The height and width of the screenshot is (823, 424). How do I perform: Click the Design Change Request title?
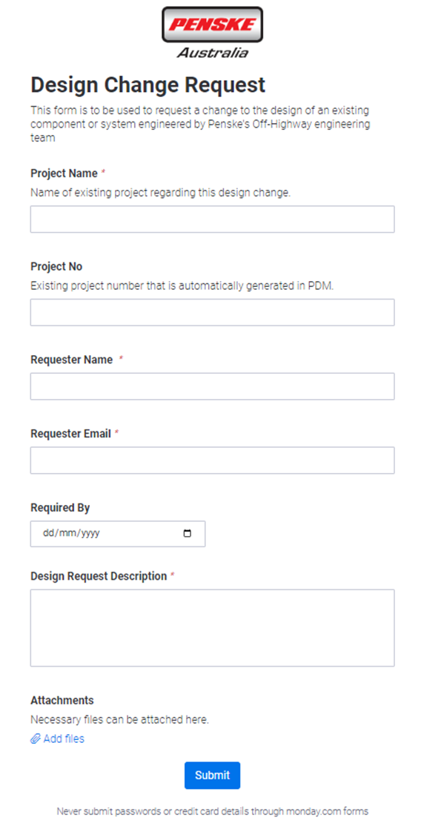click(x=148, y=85)
